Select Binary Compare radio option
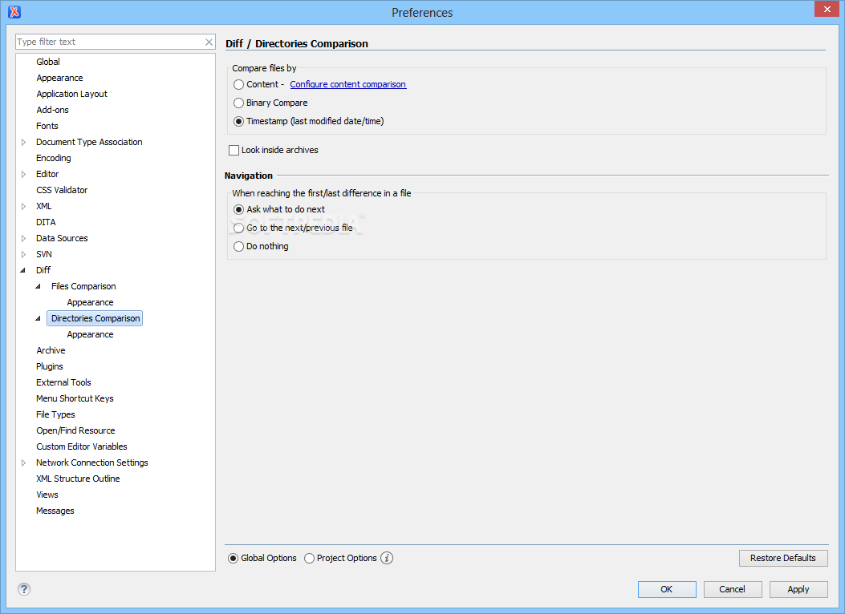 pyautogui.click(x=239, y=103)
